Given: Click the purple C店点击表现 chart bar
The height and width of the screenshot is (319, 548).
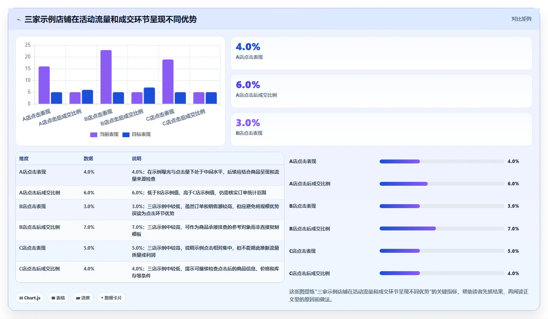Looking at the screenshot, I should point(168,82).
